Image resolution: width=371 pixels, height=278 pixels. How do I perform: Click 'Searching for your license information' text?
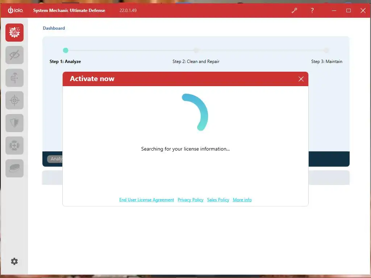(x=185, y=149)
